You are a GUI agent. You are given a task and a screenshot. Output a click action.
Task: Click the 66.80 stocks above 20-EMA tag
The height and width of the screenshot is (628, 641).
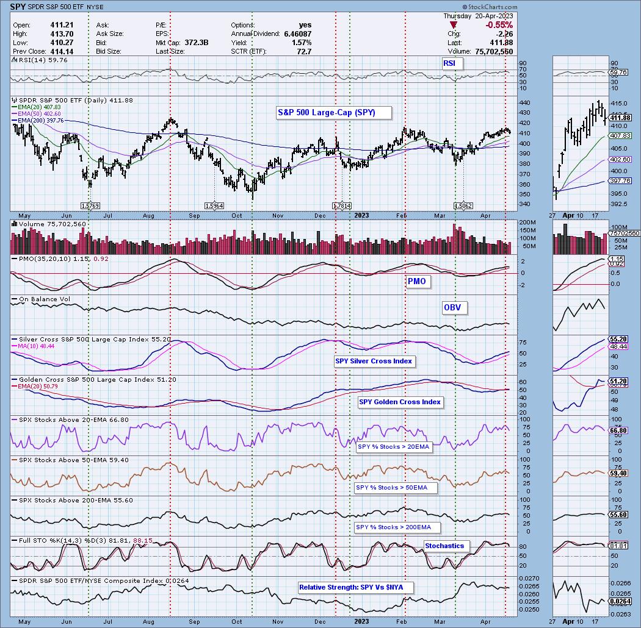(618, 431)
